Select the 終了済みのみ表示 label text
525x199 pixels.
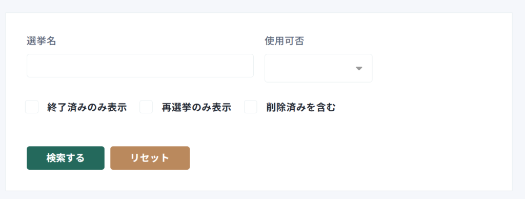click(87, 107)
